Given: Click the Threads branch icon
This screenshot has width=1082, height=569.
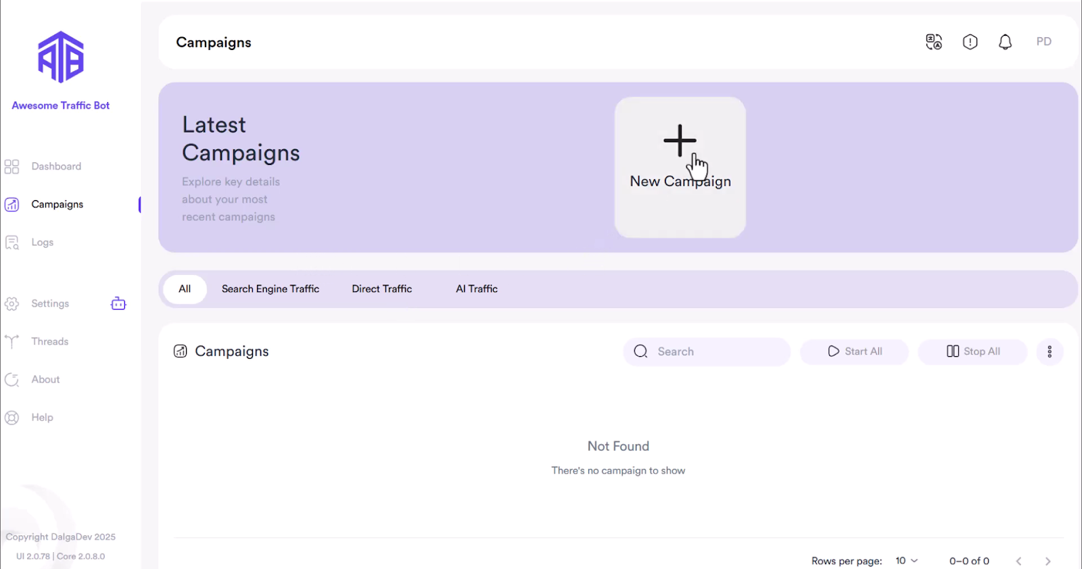Looking at the screenshot, I should [11, 341].
